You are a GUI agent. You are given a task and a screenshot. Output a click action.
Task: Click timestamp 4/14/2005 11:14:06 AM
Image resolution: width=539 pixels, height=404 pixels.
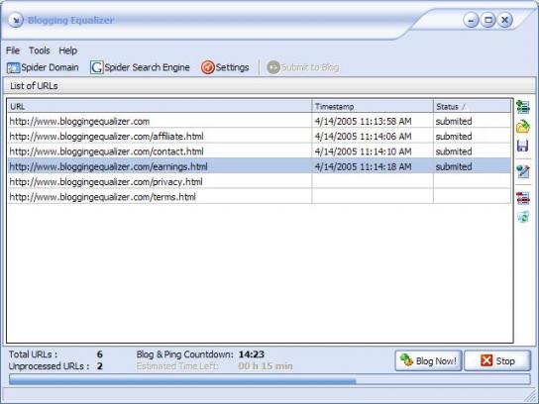coord(363,137)
